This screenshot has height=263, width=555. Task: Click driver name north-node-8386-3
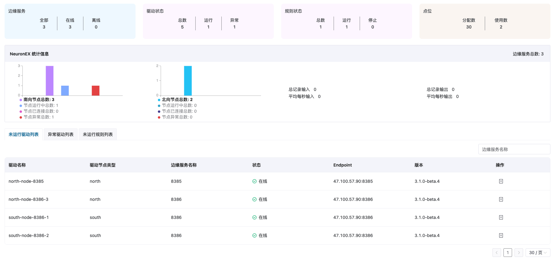pyautogui.click(x=29, y=199)
